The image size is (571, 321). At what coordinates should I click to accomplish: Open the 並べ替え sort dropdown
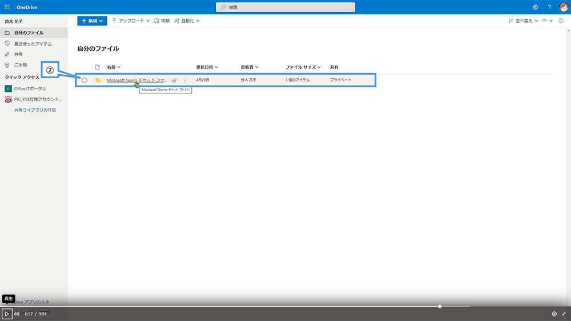click(523, 21)
